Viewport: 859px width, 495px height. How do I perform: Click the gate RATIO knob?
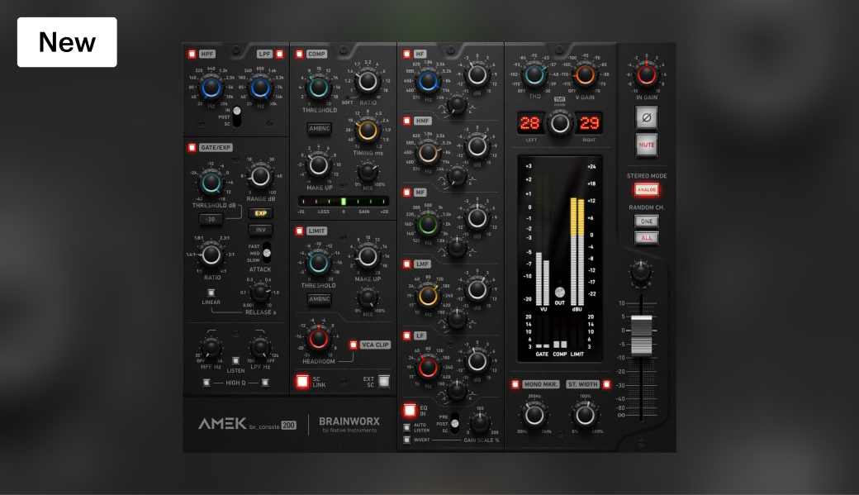(x=211, y=255)
